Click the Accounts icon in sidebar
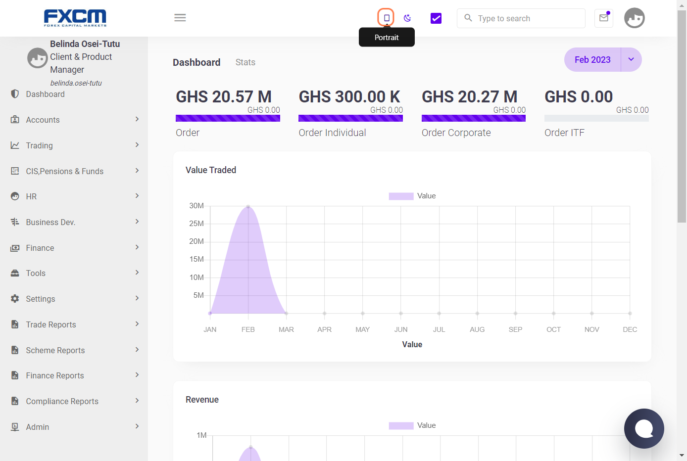Viewport: 687px width, 461px height. pos(15,120)
